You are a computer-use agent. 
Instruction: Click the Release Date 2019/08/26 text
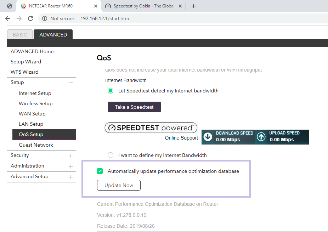click(126, 226)
